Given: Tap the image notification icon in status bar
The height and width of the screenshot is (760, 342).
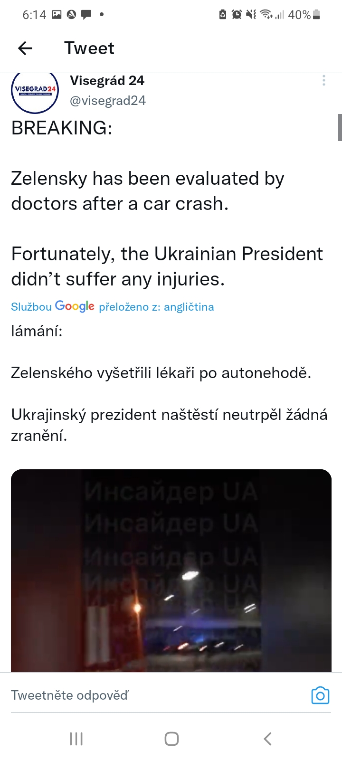Looking at the screenshot, I should pyautogui.click(x=57, y=15).
